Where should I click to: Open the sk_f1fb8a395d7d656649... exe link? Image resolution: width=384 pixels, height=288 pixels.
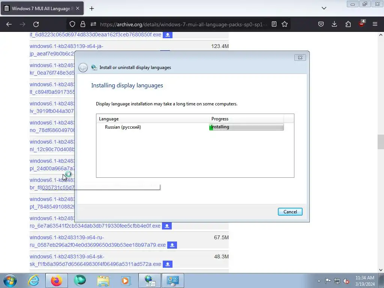coord(96,264)
